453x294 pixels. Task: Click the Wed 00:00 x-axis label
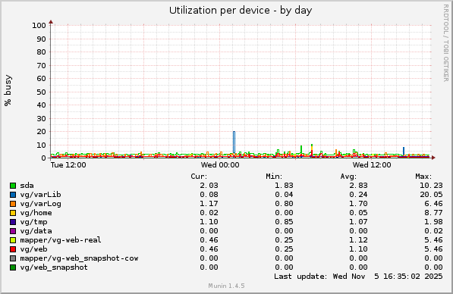pyautogui.click(x=220, y=165)
